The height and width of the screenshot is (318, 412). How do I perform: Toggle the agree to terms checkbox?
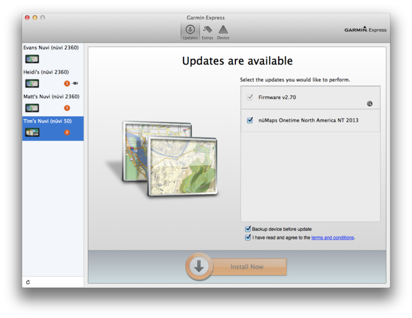click(248, 237)
